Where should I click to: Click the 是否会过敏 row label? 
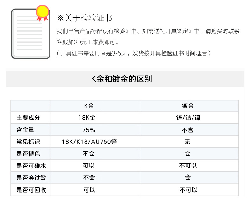click(x=31, y=178)
